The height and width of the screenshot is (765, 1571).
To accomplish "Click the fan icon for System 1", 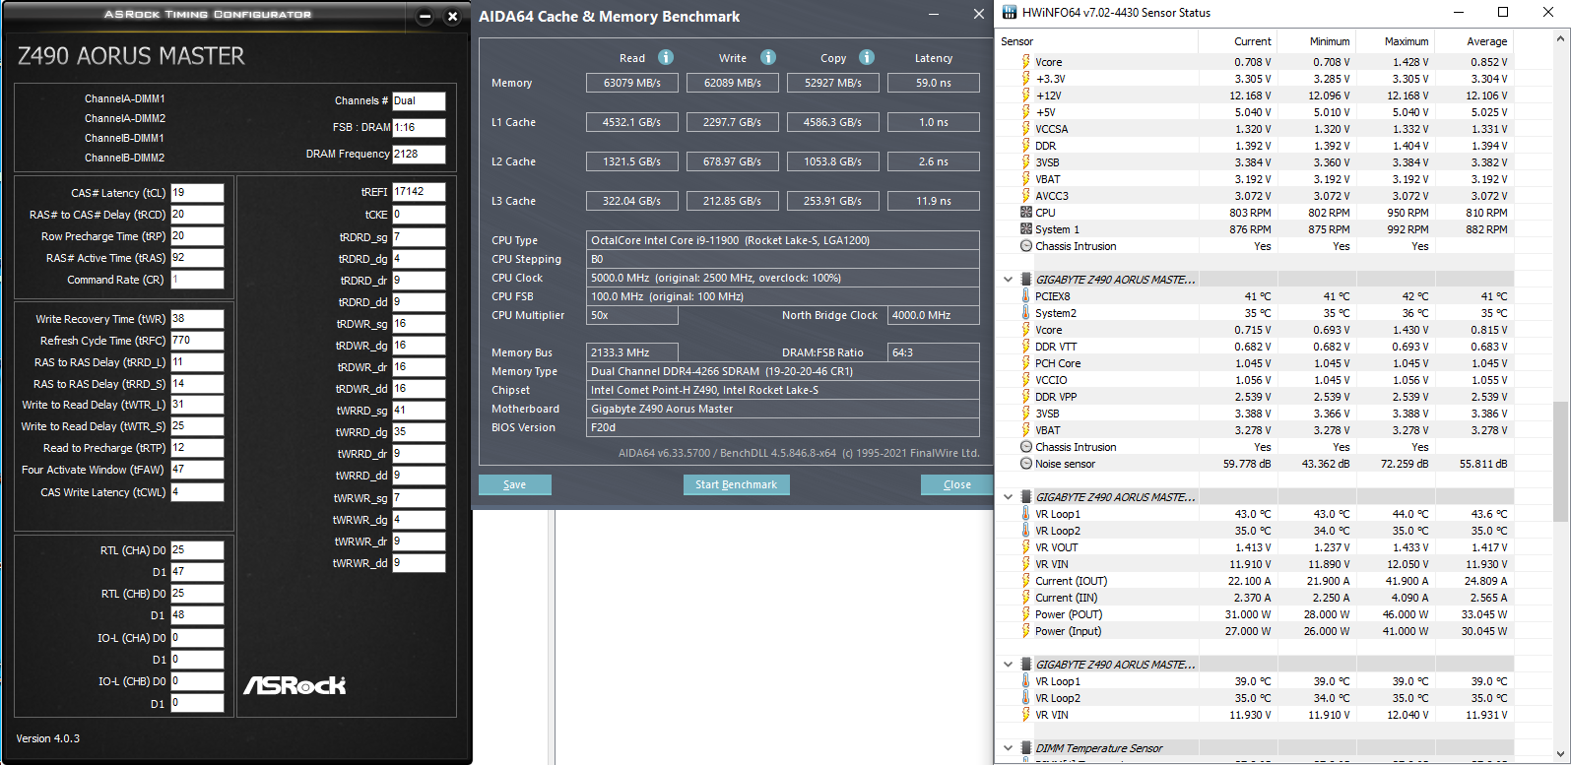I will pos(1026,229).
